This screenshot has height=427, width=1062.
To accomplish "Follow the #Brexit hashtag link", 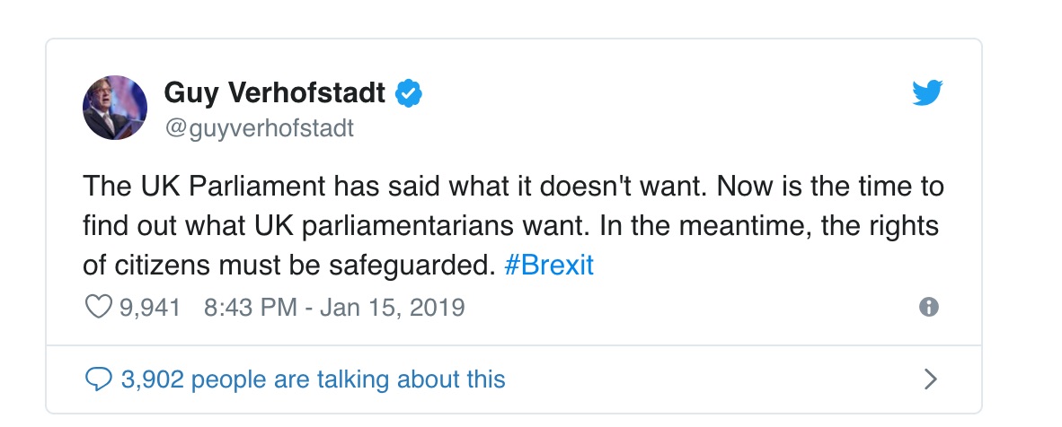I will [x=548, y=267].
